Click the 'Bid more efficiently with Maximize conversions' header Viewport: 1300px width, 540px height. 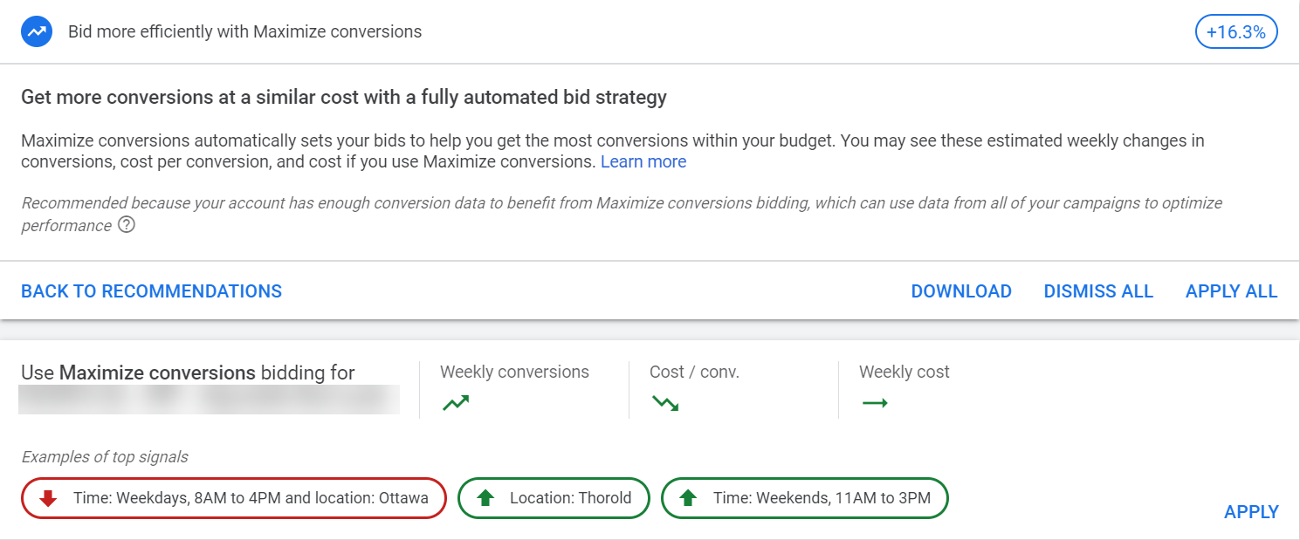[244, 32]
